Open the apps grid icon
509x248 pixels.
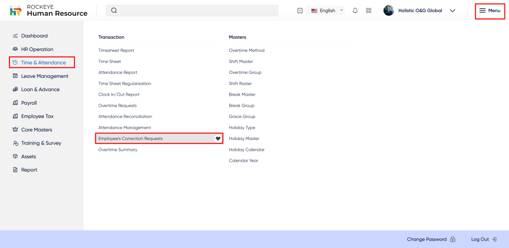368,10
